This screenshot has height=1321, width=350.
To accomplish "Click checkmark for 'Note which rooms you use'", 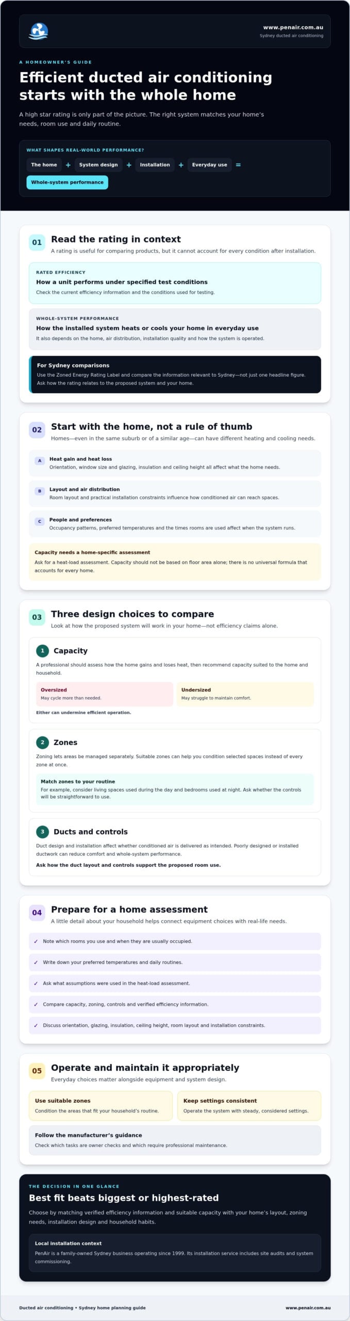I will tap(36, 941).
